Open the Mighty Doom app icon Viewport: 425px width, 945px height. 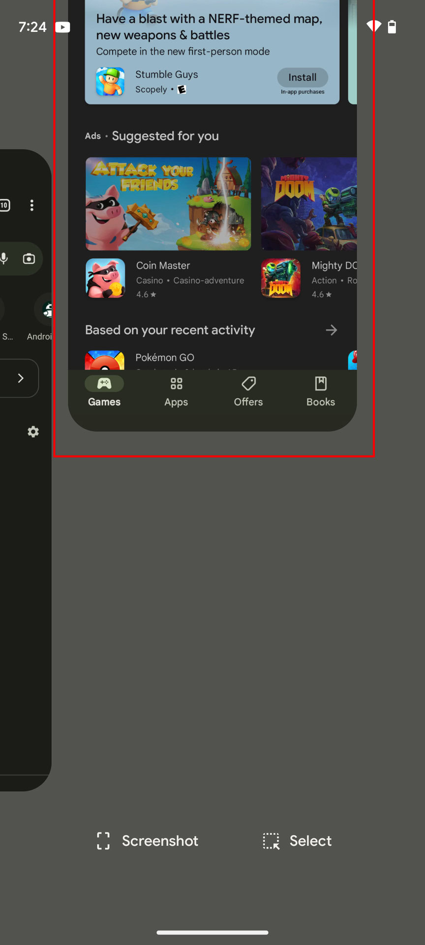pos(280,279)
